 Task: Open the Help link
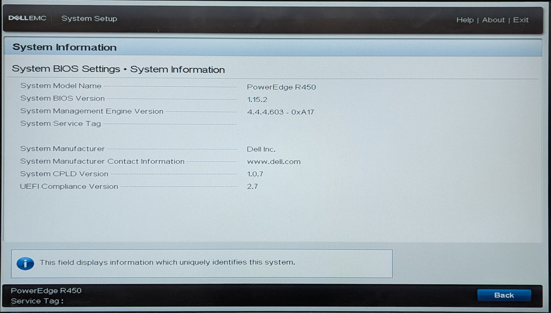tap(465, 20)
